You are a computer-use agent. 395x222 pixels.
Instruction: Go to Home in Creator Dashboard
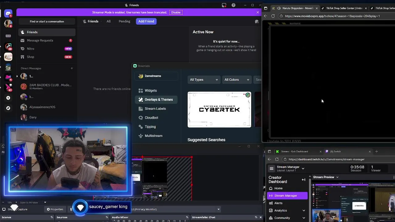[x=287, y=188]
